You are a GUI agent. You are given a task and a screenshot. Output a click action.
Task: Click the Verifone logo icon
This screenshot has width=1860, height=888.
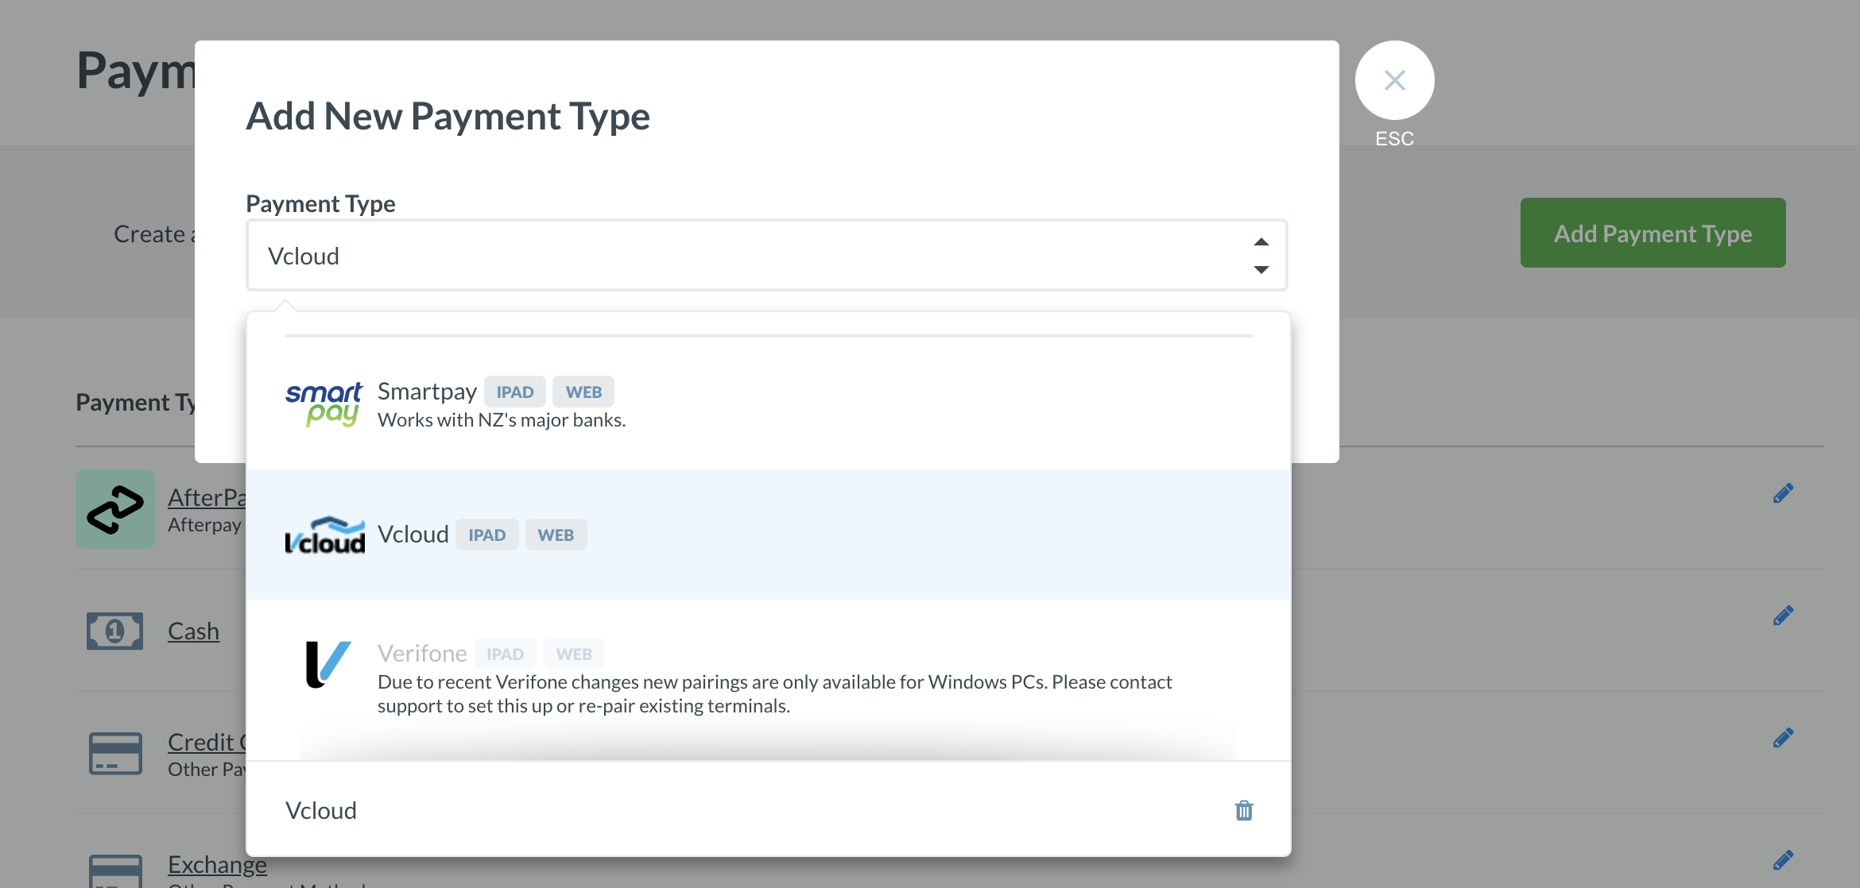click(x=328, y=664)
